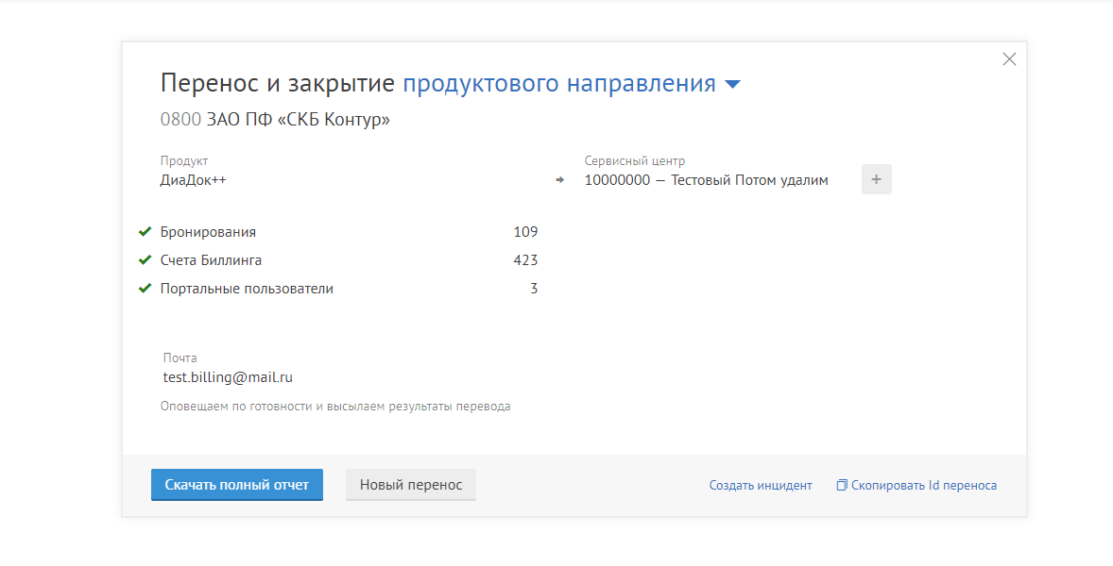Viewport: 1113px width, 566px height.
Task: Click the Портальные пользователи count 3
Action: [x=534, y=289]
